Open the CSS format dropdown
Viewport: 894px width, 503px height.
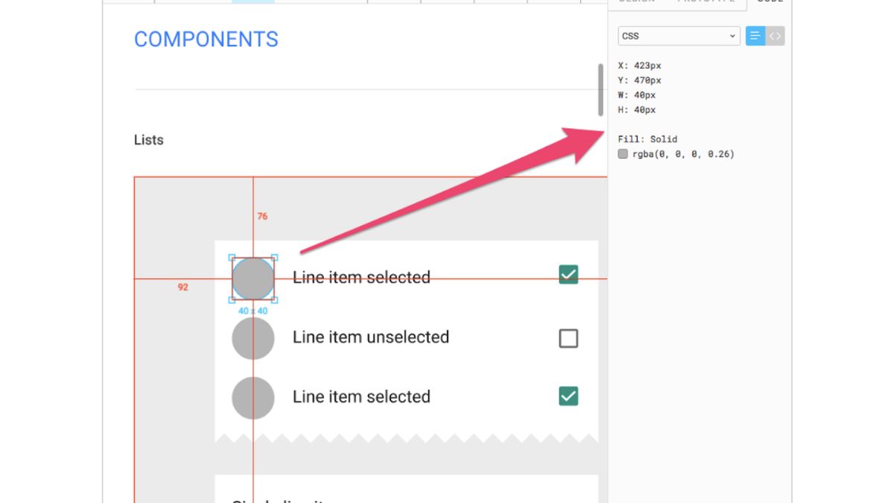point(679,36)
